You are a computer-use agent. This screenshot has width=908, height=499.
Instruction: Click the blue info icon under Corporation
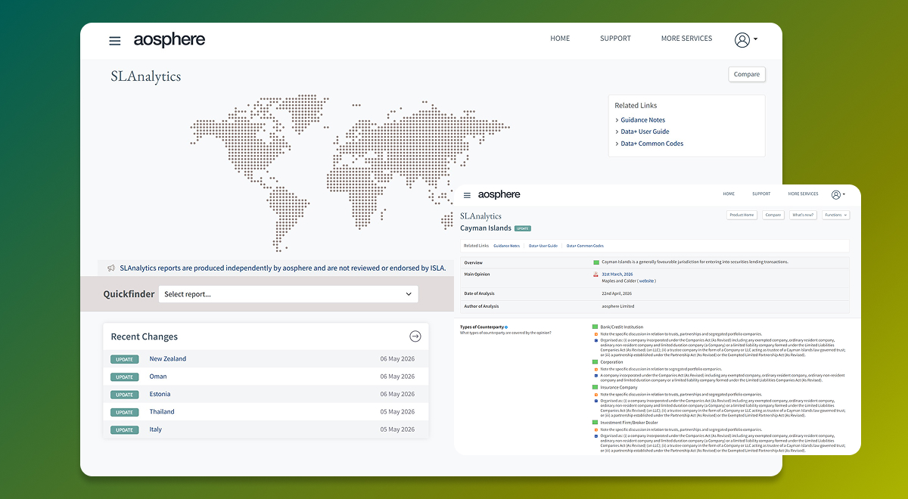596,375
